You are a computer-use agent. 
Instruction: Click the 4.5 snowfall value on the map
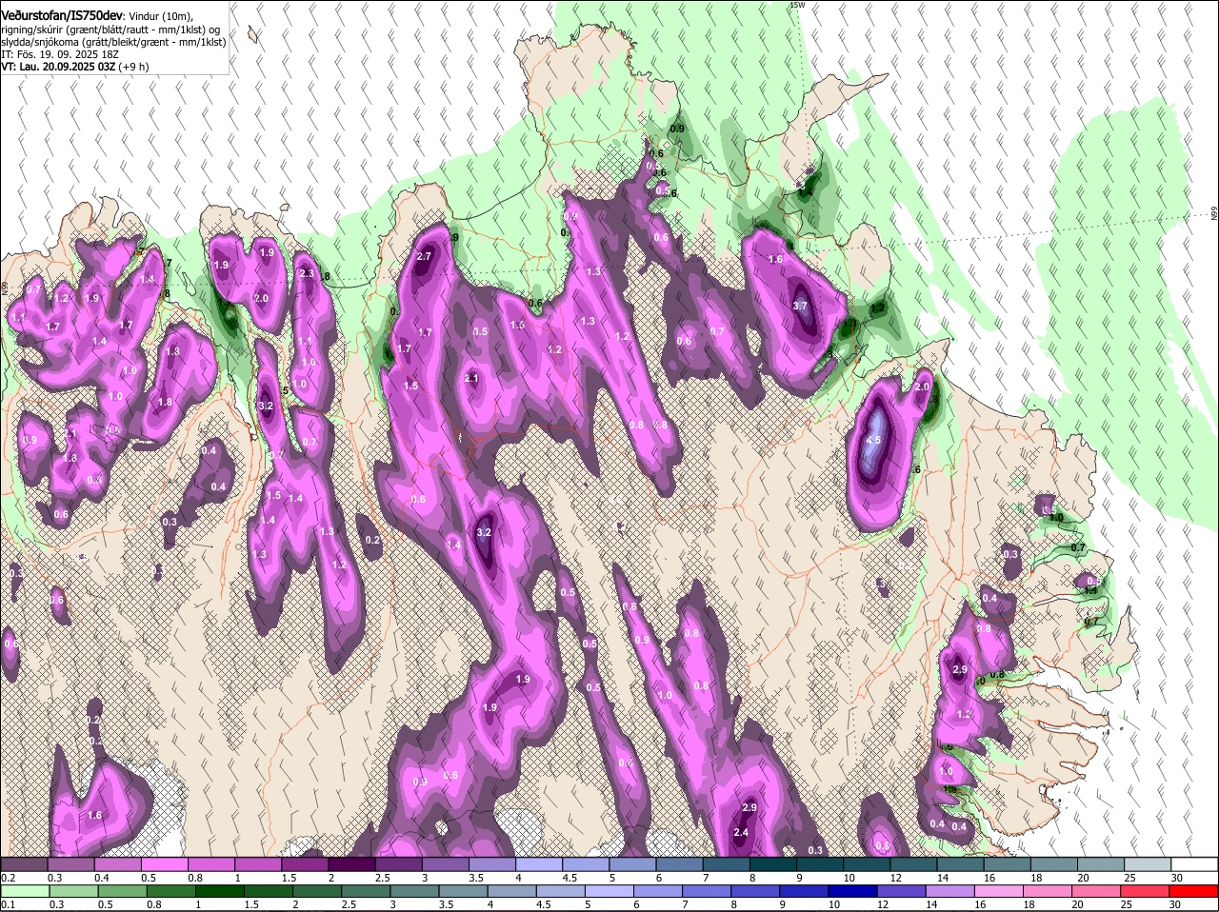click(x=873, y=440)
